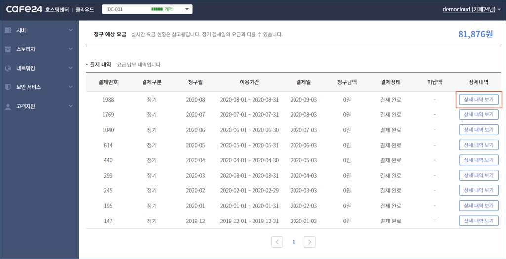Click the storage icon in sidebar
The image size is (506, 259).
pyautogui.click(x=8, y=49)
